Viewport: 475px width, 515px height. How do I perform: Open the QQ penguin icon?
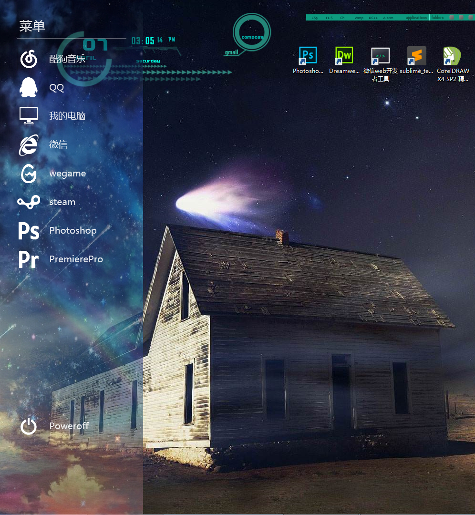point(29,87)
